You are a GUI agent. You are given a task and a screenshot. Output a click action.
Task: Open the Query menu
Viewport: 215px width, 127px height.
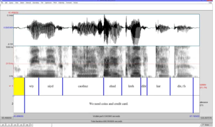coord(11,2)
